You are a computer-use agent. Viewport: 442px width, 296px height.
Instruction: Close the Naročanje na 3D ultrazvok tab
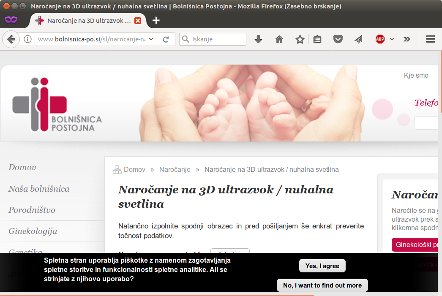138,21
